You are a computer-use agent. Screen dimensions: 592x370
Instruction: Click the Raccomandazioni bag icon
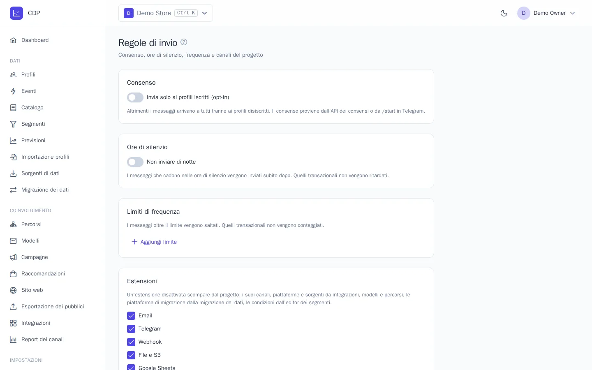point(13,274)
